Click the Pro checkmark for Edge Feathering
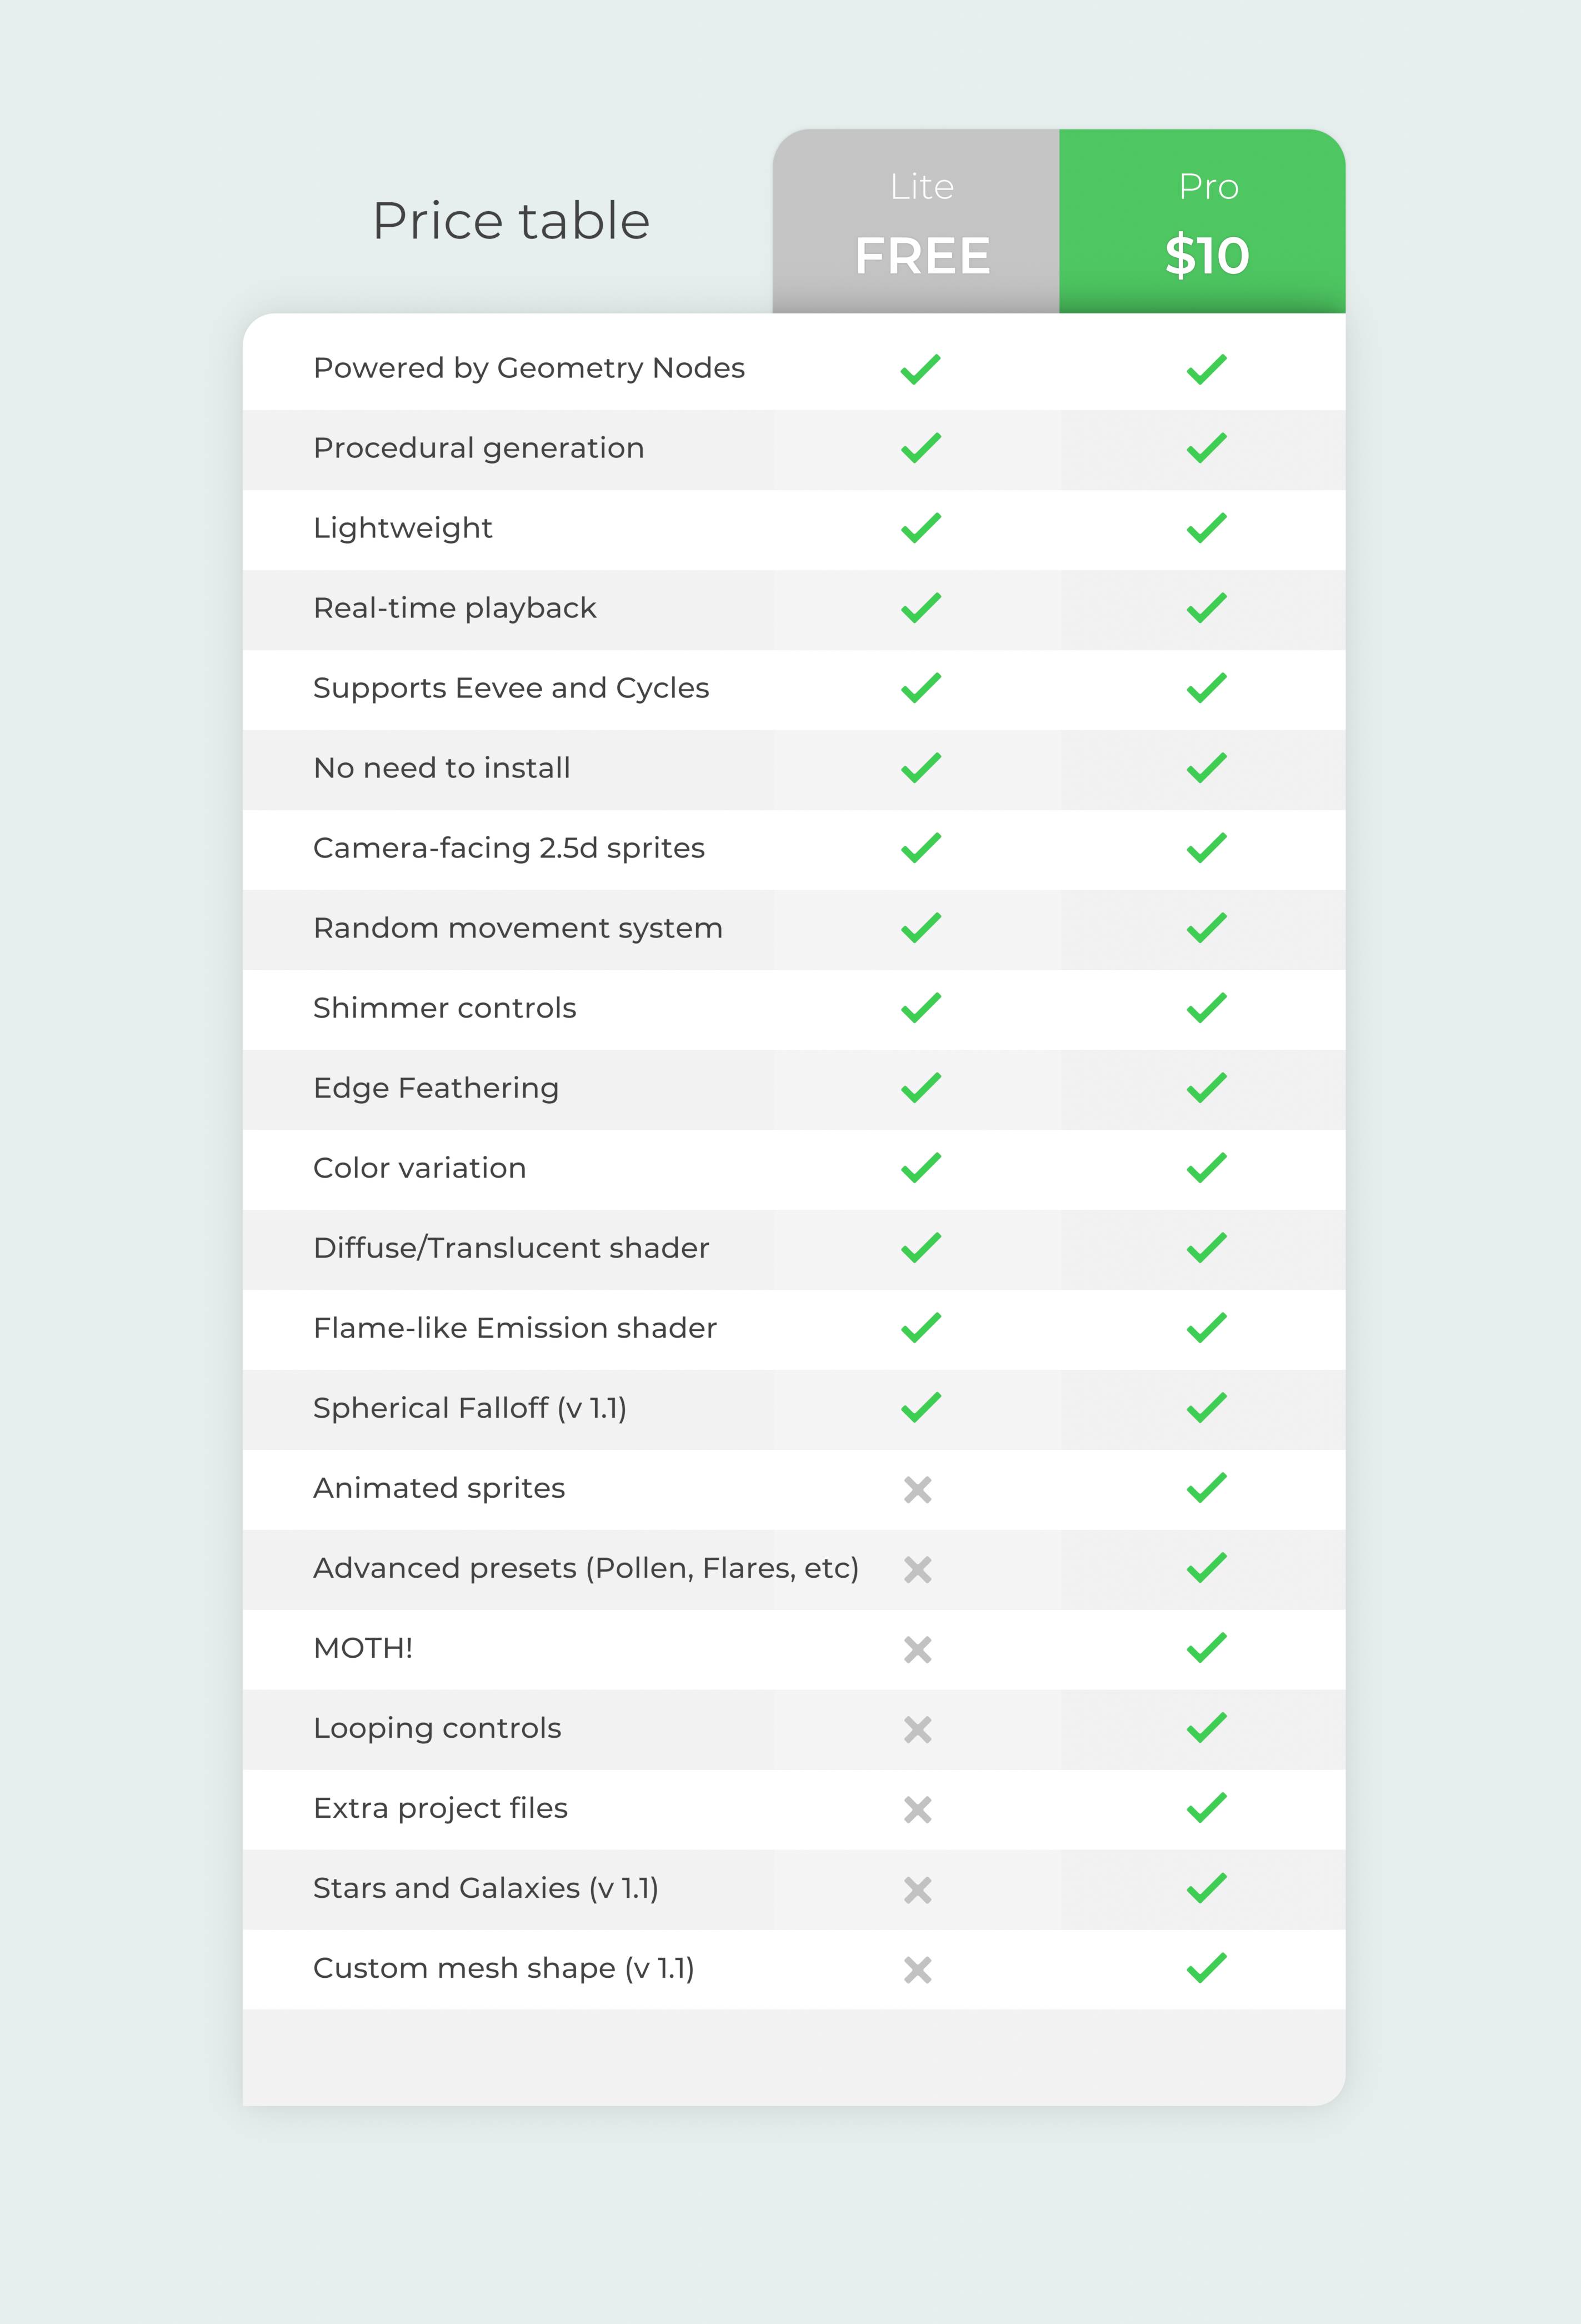 coord(1206,1088)
